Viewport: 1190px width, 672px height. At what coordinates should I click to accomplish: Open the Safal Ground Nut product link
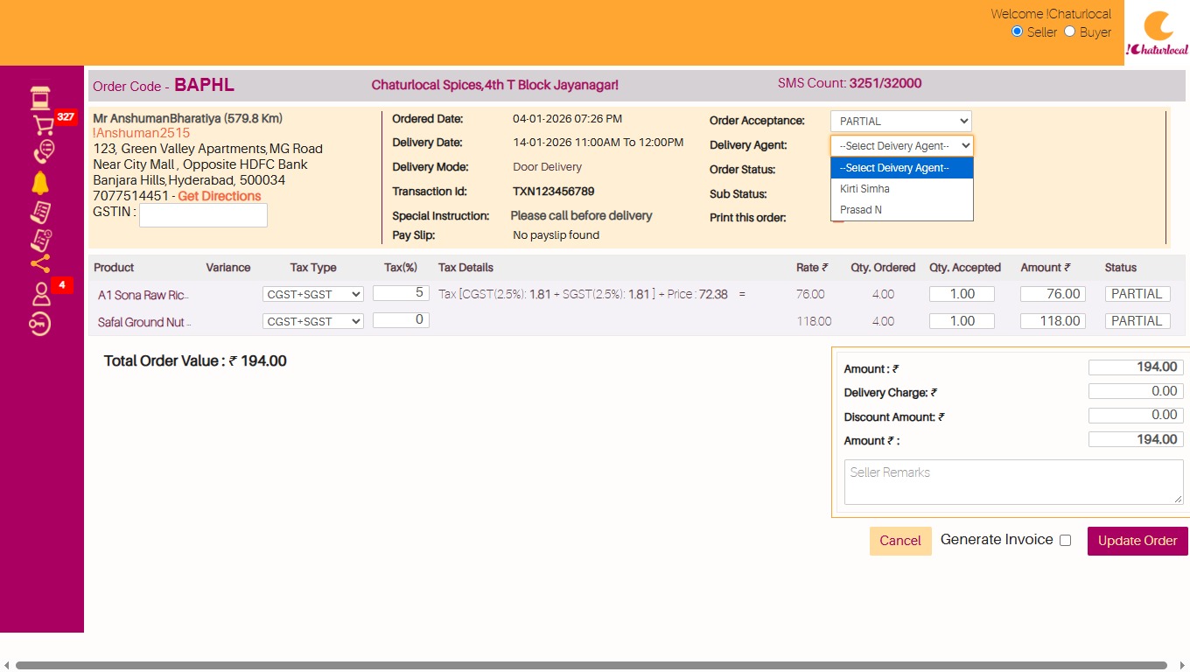coord(144,322)
